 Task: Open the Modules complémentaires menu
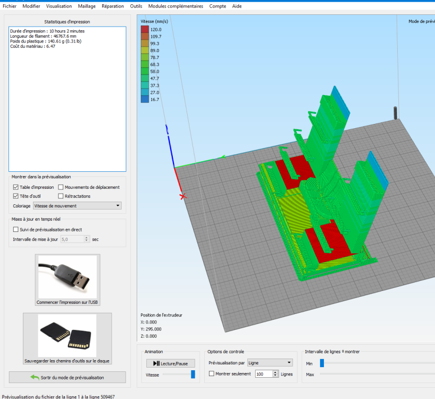(175, 6)
